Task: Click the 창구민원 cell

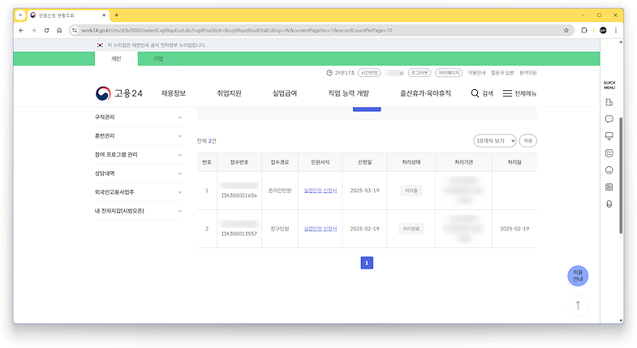Action: click(280, 229)
